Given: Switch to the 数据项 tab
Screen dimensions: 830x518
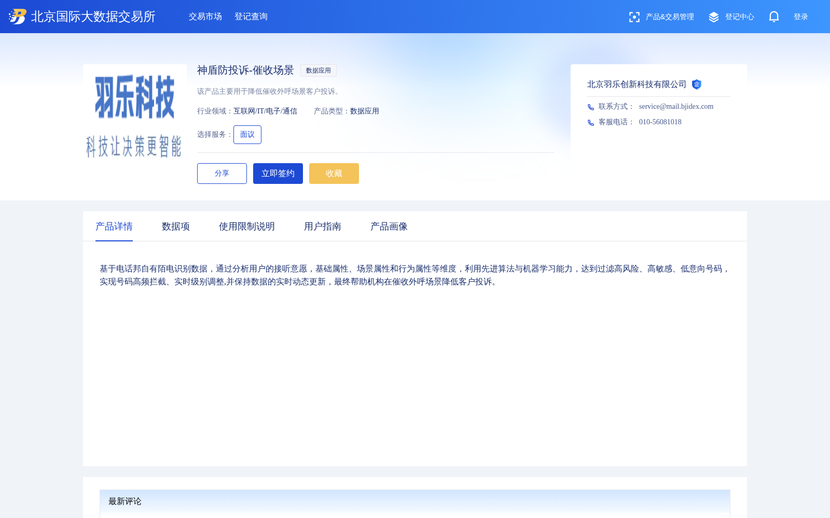Looking at the screenshot, I should click(176, 226).
